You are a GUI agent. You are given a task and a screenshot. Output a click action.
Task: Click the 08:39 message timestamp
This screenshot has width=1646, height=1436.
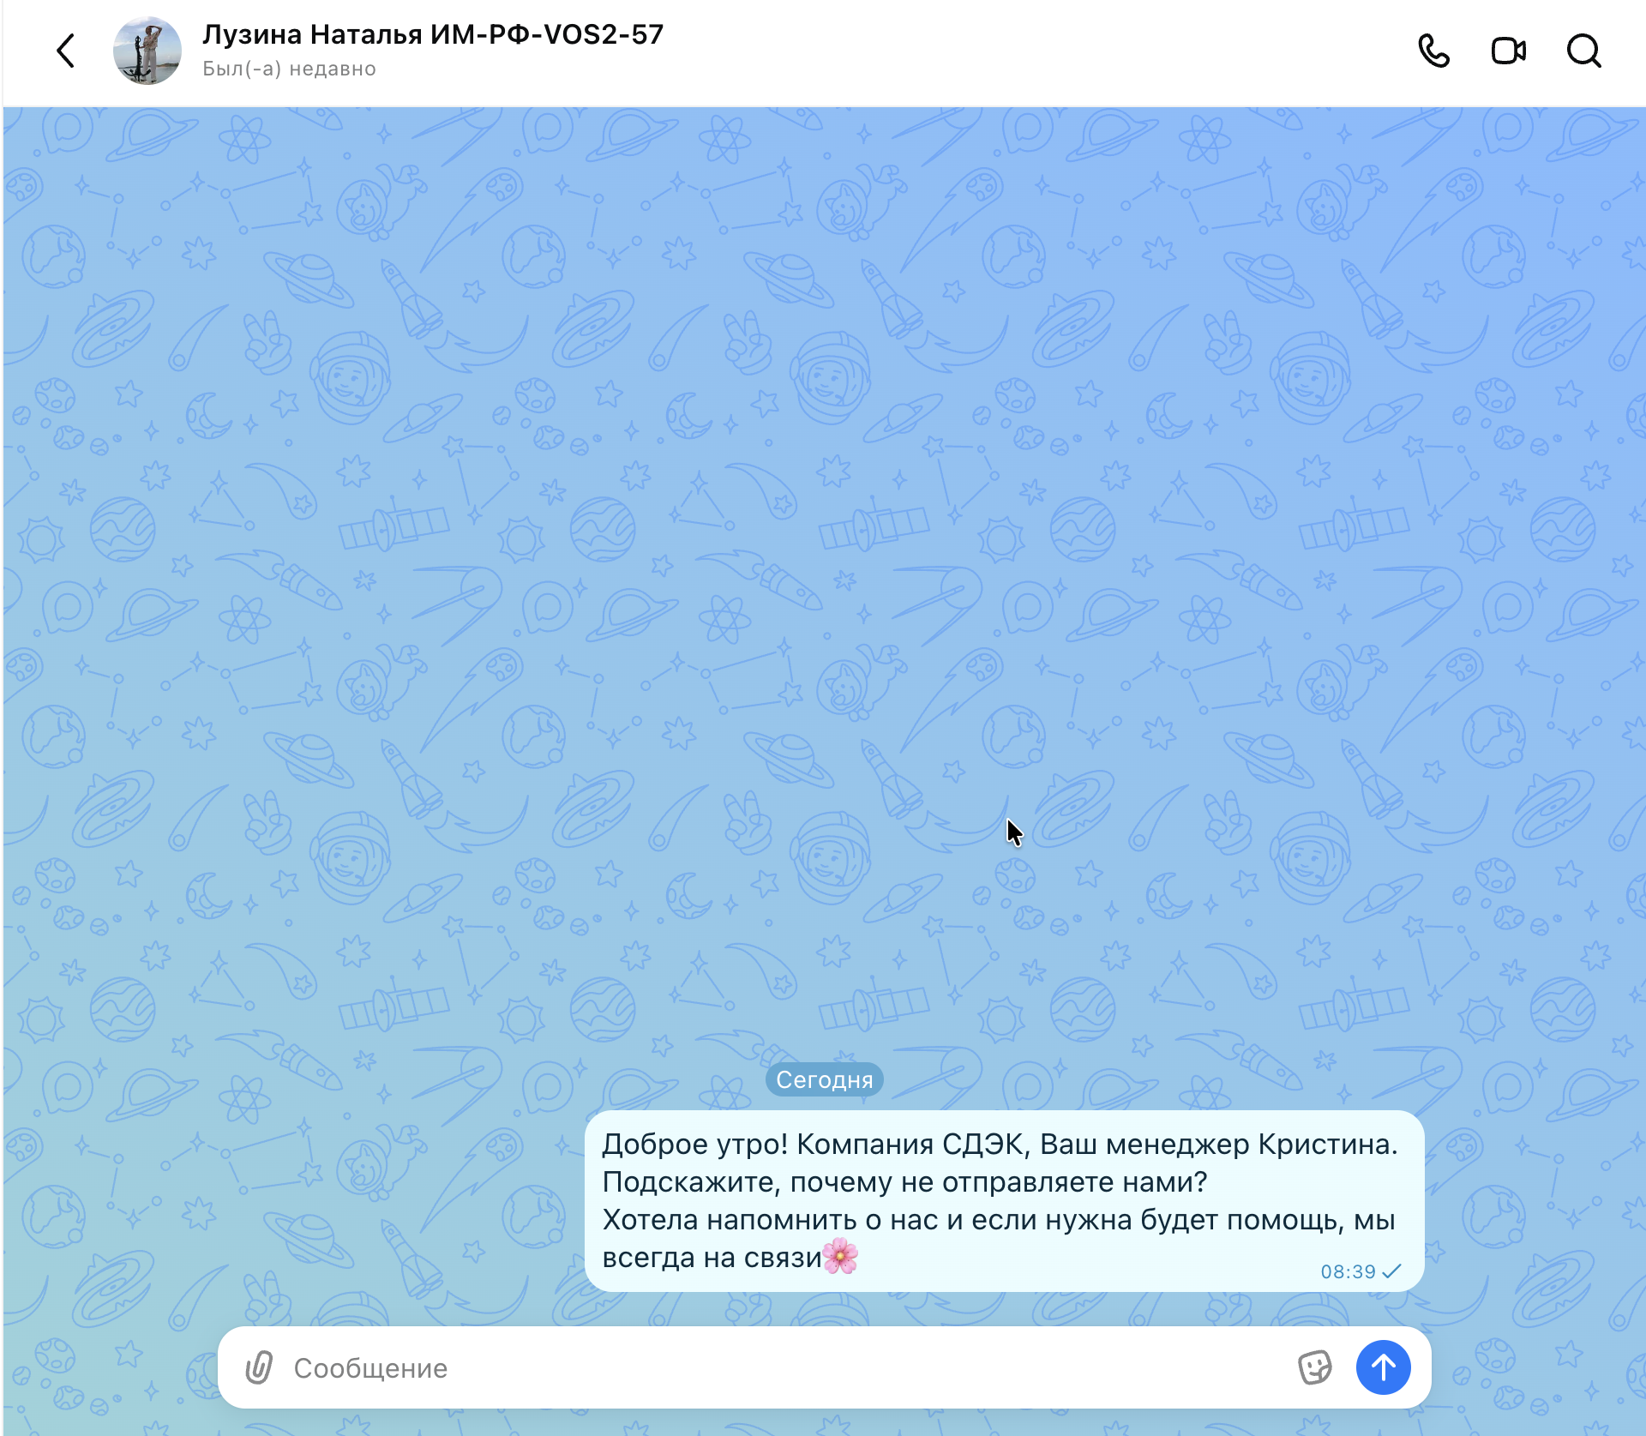point(1348,1271)
